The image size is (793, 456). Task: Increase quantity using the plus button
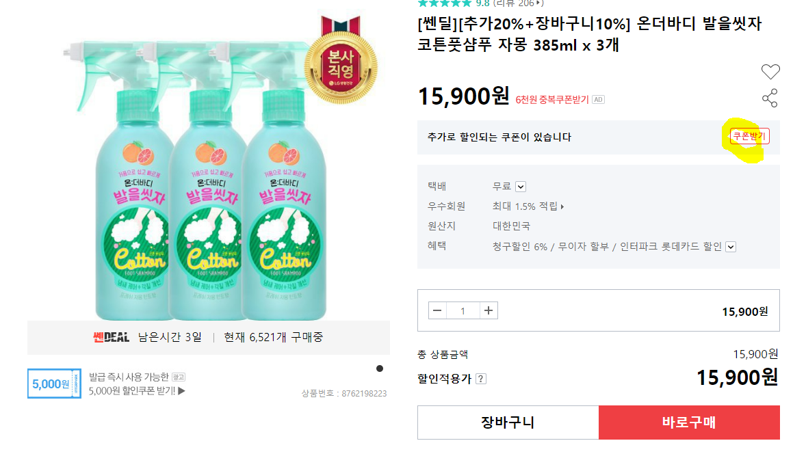(x=488, y=310)
